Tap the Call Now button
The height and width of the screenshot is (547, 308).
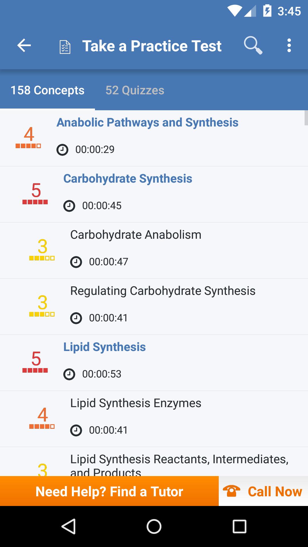pos(263,491)
